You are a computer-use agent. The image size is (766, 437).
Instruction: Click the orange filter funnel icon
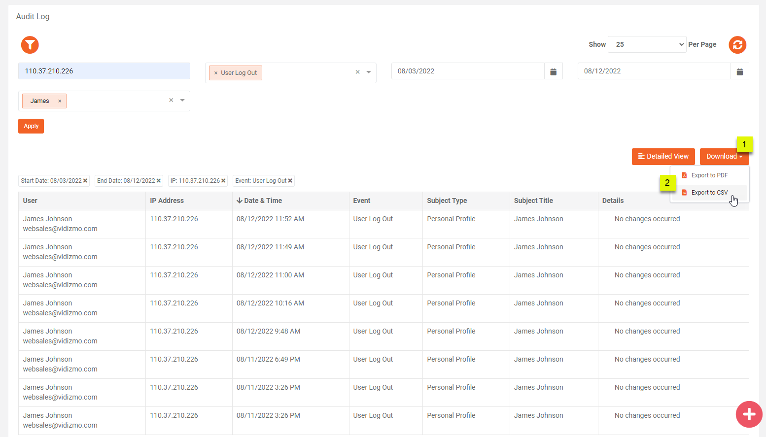pos(30,45)
